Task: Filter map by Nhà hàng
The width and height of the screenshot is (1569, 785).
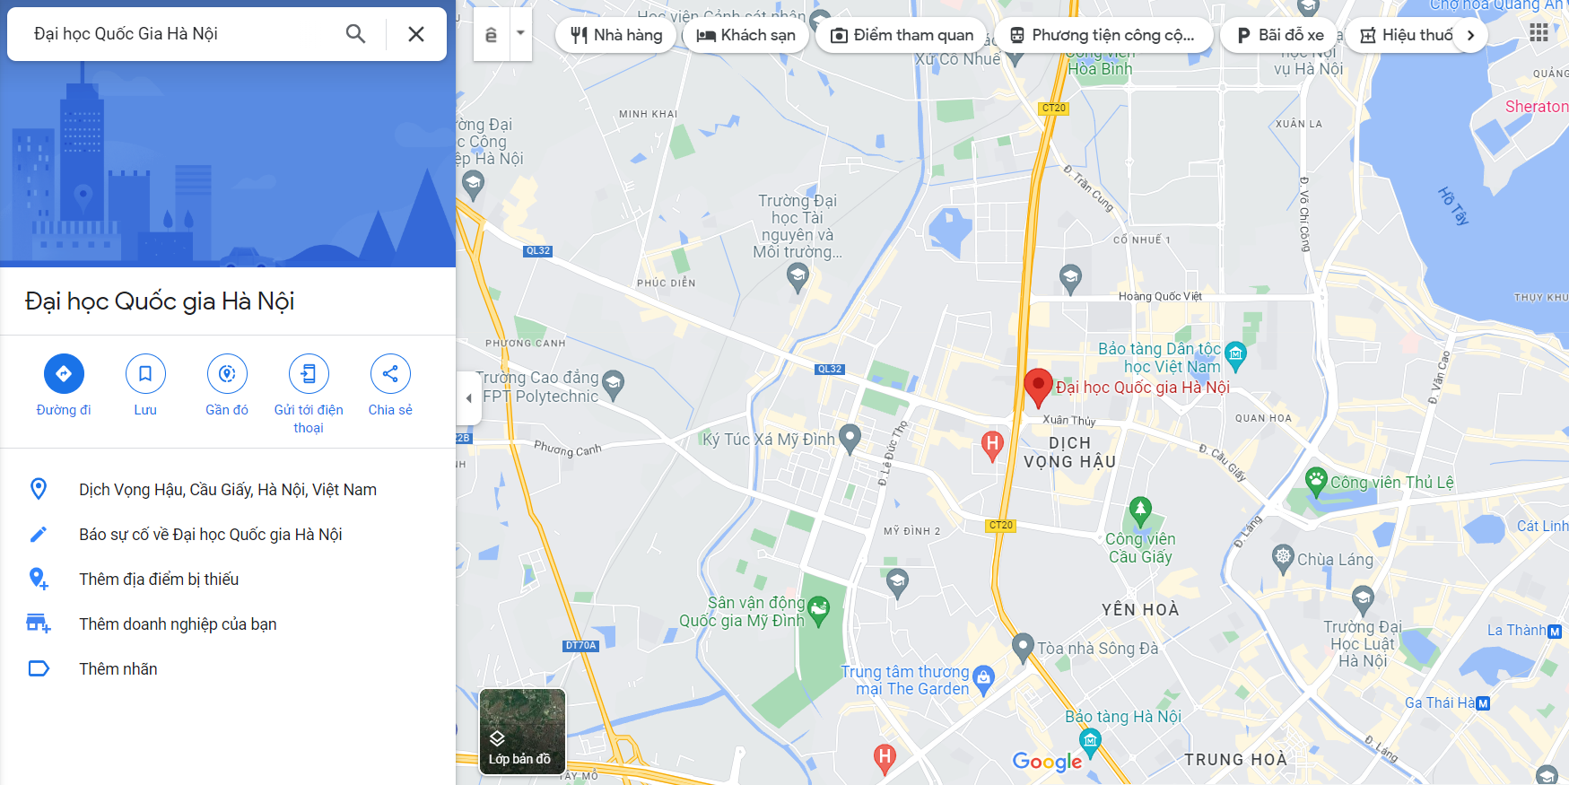Action: pyautogui.click(x=616, y=35)
